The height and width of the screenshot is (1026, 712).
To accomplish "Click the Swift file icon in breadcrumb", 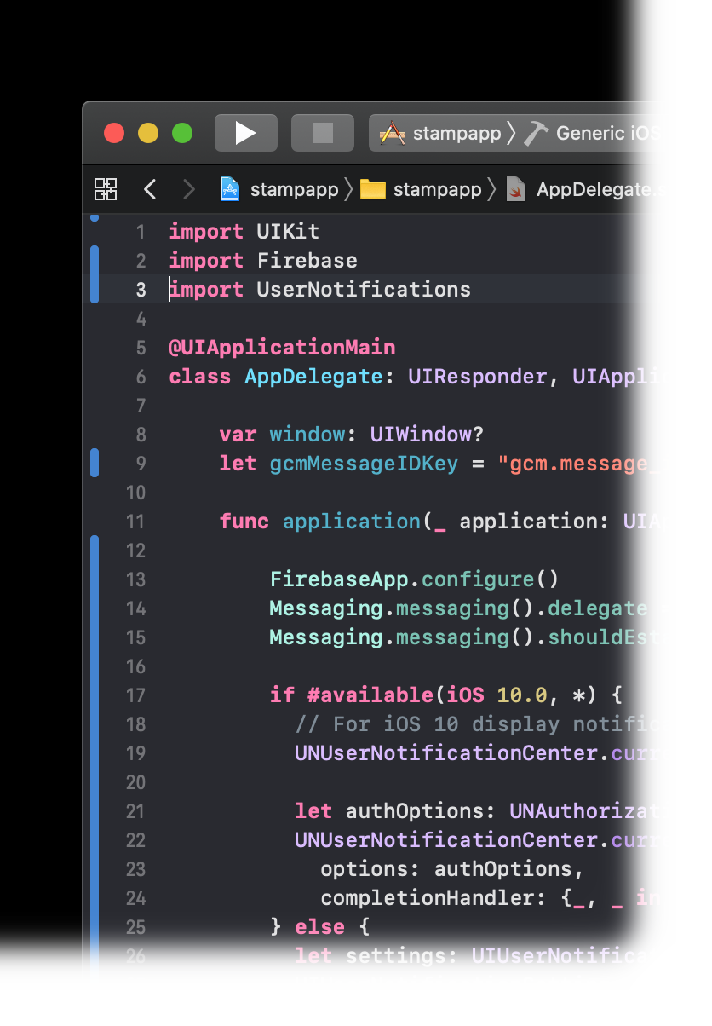I will click(x=515, y=189).
